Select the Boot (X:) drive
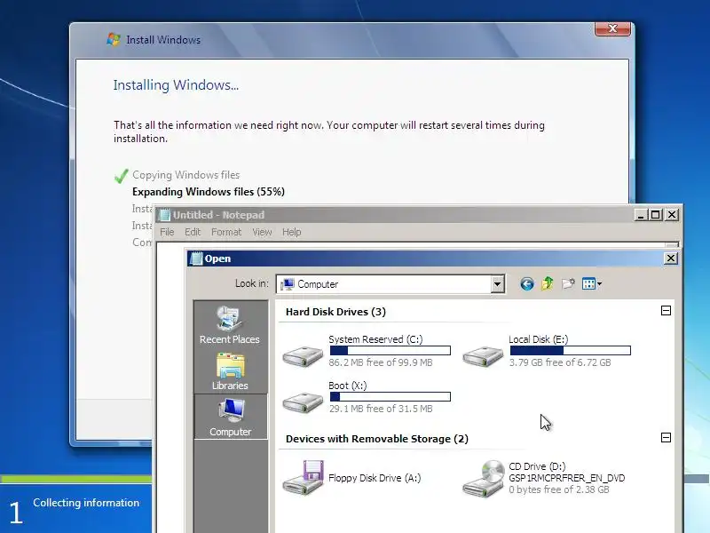The width and height of the screenshot is (710, 533). 367,397
